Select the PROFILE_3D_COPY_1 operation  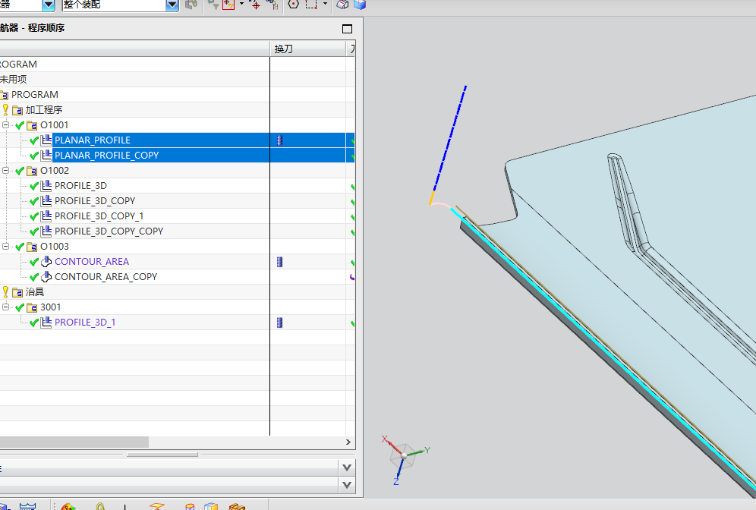(99, 216)
